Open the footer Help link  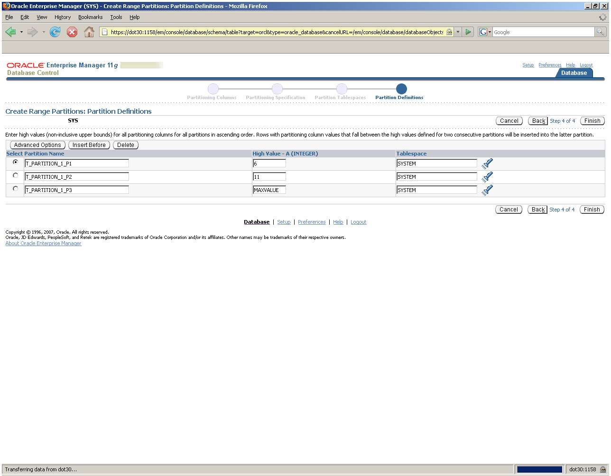(338, 222)
